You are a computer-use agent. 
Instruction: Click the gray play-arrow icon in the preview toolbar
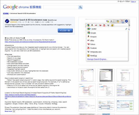(x=111, y=21)
